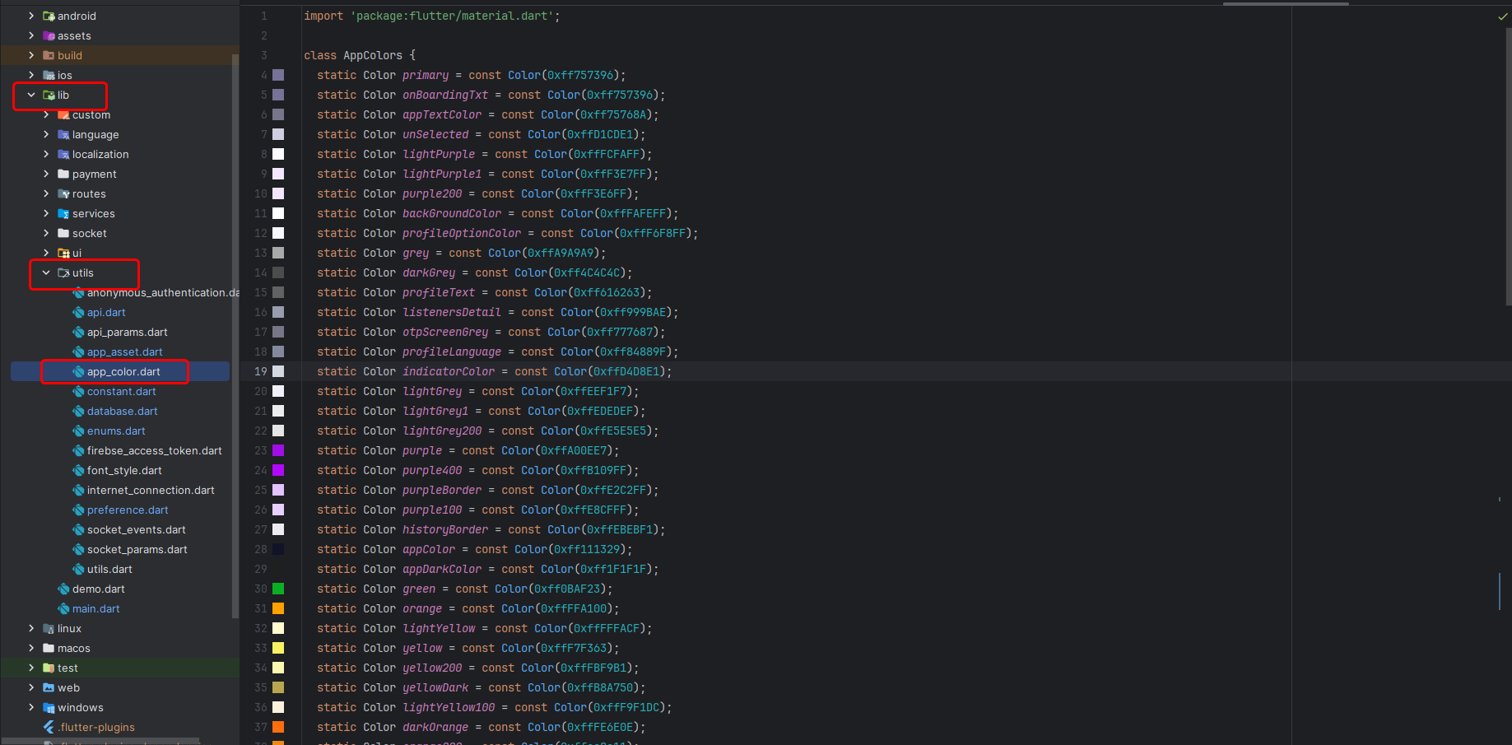The width and height of the screenshot is (1512, 745).
Task: Click the orange color swatch in gutter
Action: pyautogui.click(x=278, y=608)
